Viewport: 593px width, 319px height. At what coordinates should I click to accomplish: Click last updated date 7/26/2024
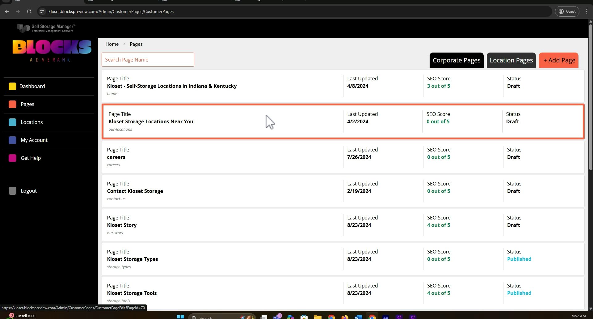click(359, 157)
